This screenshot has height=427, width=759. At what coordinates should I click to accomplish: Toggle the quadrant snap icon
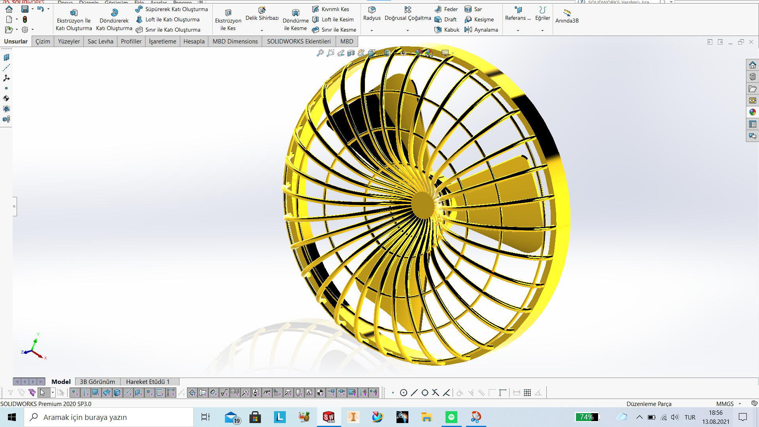tap(425, 393)
